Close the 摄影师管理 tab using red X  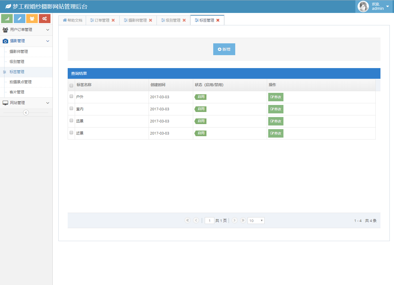pyautogui.click(x=151, y=20)
